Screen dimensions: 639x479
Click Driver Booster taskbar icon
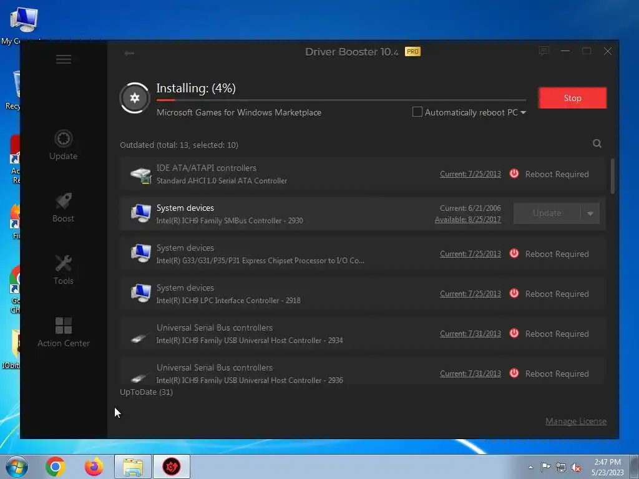(x=172, y=467)
